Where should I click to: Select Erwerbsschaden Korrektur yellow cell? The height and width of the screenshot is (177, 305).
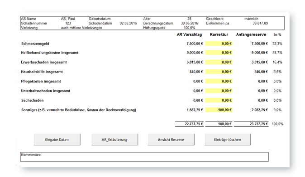pos(219,62)
